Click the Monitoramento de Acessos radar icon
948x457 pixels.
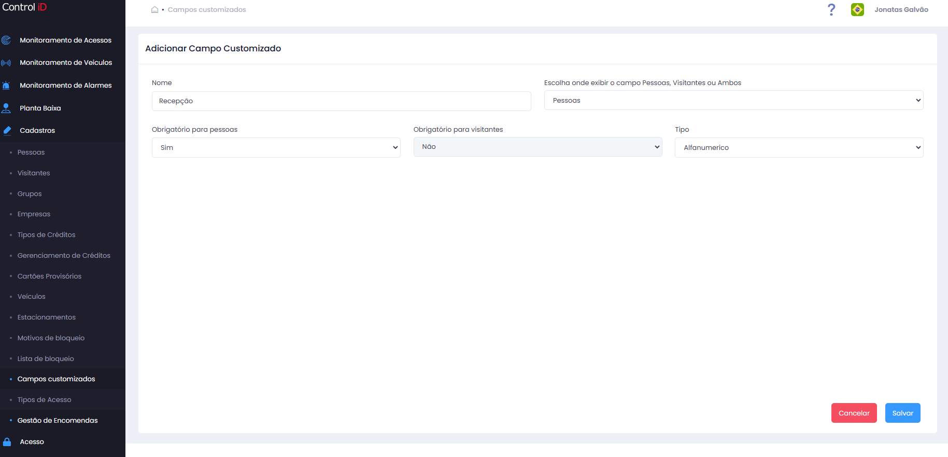click(x=6, y=40)
